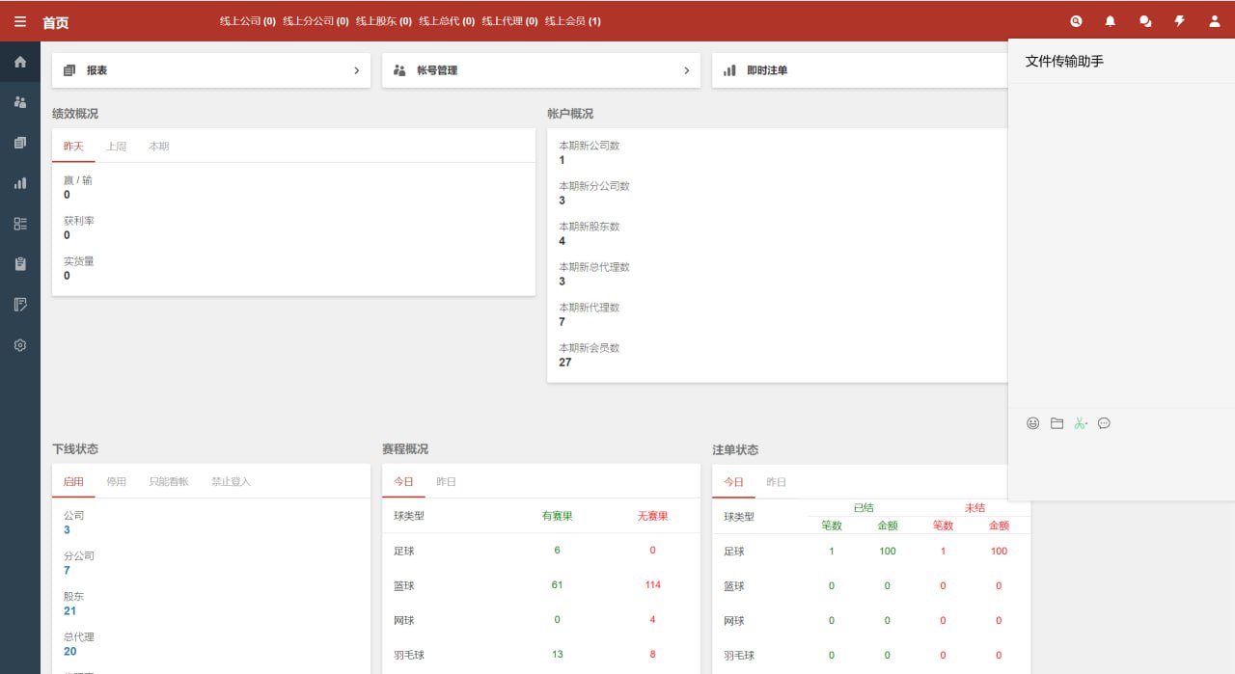The height and width of the screenshot is (674, 1235).
Task: Open settings gear icon in sidebar
Action: point(20,345)
